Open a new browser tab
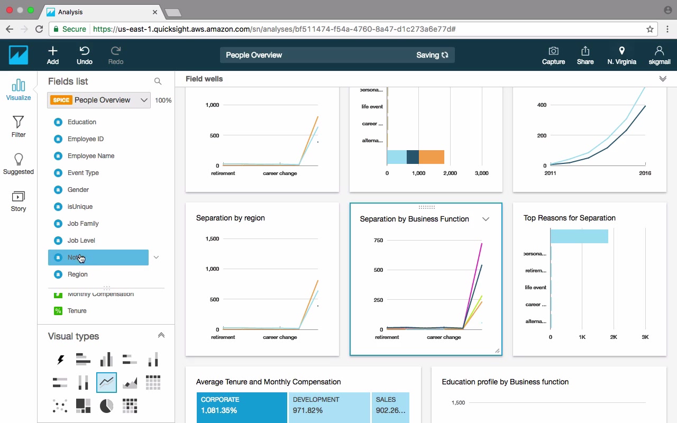Viewport: 677px width, 423px height. pyautogui.click(x=173, y=12)
